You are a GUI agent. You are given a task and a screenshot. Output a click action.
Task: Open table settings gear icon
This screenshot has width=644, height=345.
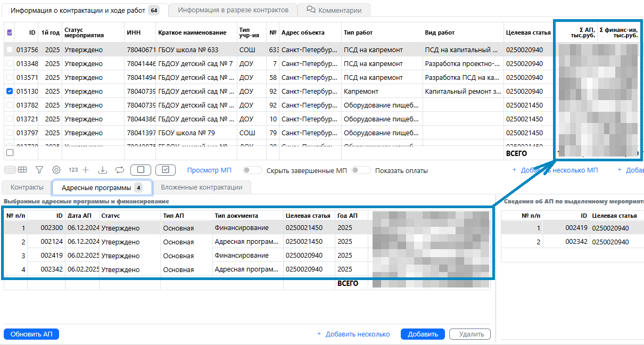coord(56,170)
